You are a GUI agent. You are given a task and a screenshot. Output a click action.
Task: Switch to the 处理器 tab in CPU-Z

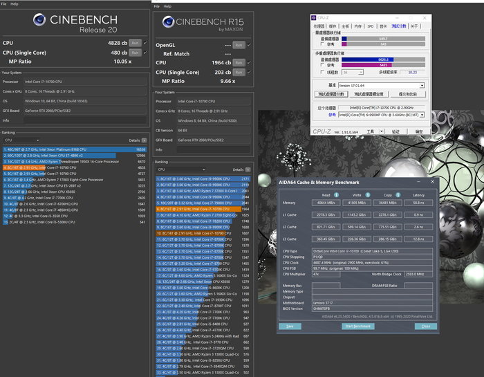click(x=319, y=26)
